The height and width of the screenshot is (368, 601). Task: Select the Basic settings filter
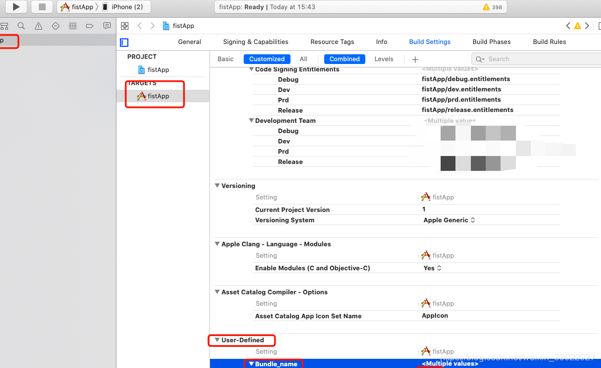coord(225,59)
